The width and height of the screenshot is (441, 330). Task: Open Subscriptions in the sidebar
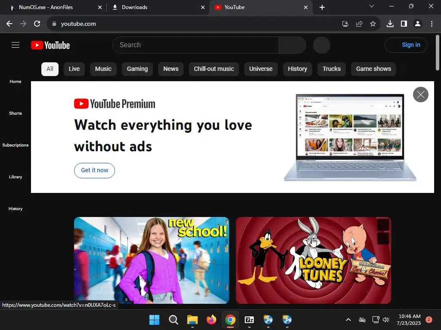pyautogui.click(x=16, y=145)
